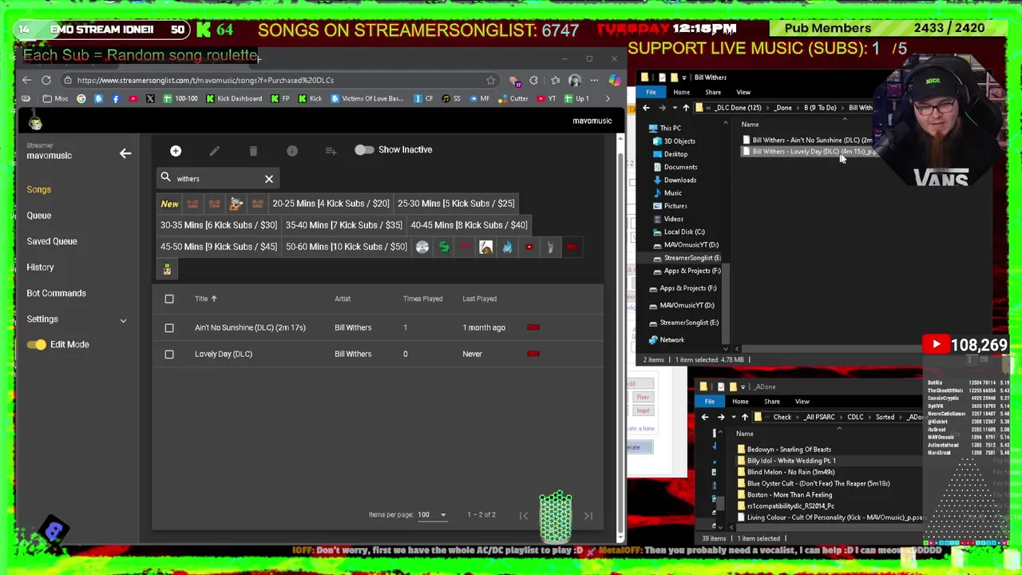
Task: Filter by 40-45 Mins [8 Kick Subs / $40]
Action: coord(469,225)
